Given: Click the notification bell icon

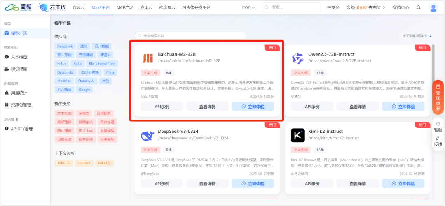Looking at the screenshot, I should click(x=418, y=8).
